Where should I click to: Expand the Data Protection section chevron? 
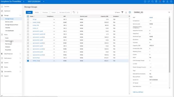pos(20,54)
